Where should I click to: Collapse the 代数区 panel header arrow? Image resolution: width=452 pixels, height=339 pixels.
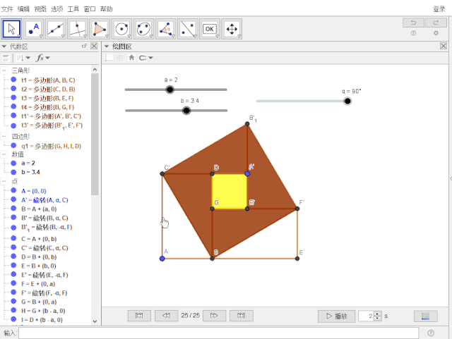pyautogui.click(x=4, y=47)
